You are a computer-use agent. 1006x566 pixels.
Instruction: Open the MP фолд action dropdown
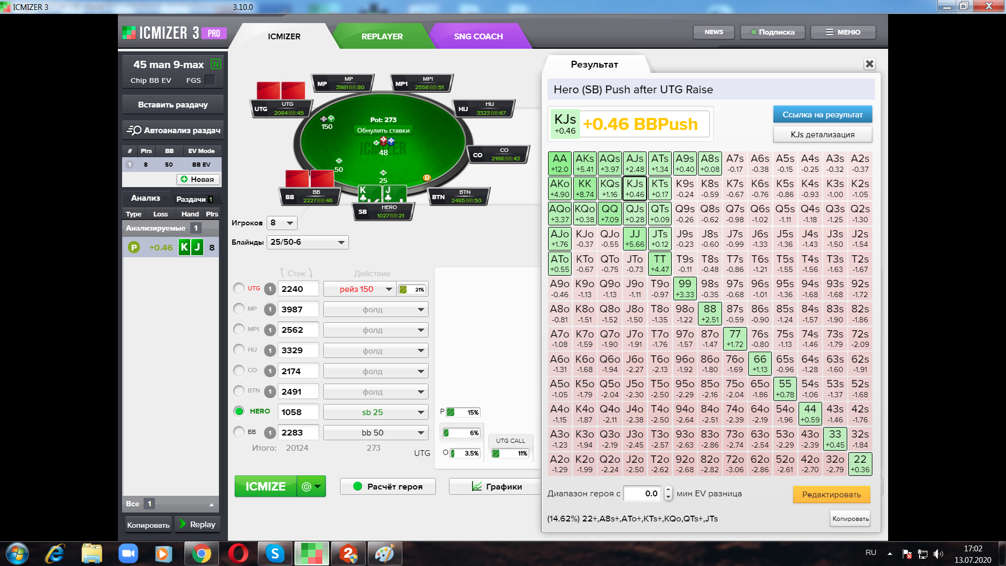click(376, 310)
